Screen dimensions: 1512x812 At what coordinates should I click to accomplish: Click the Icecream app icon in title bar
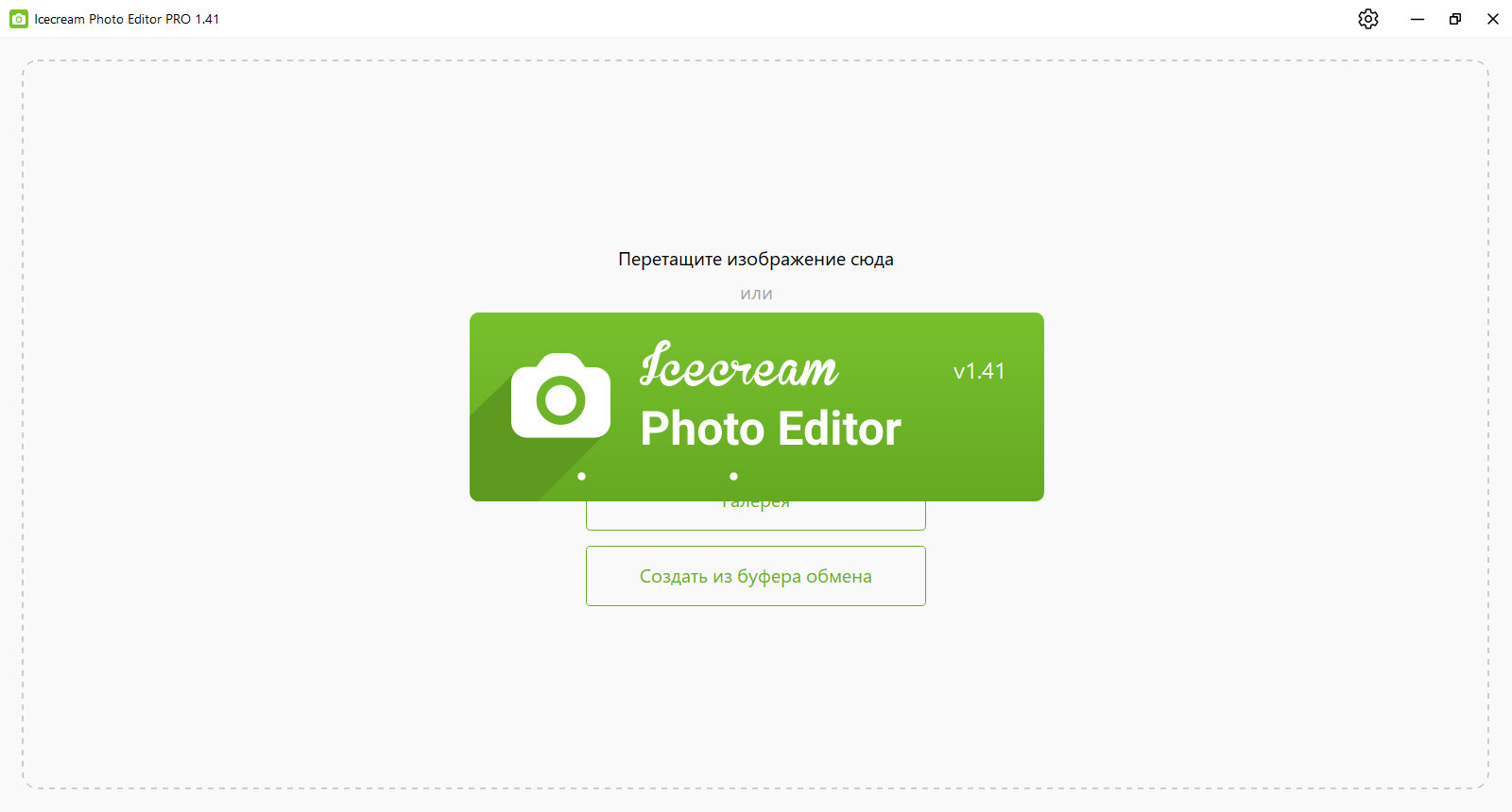18,19
